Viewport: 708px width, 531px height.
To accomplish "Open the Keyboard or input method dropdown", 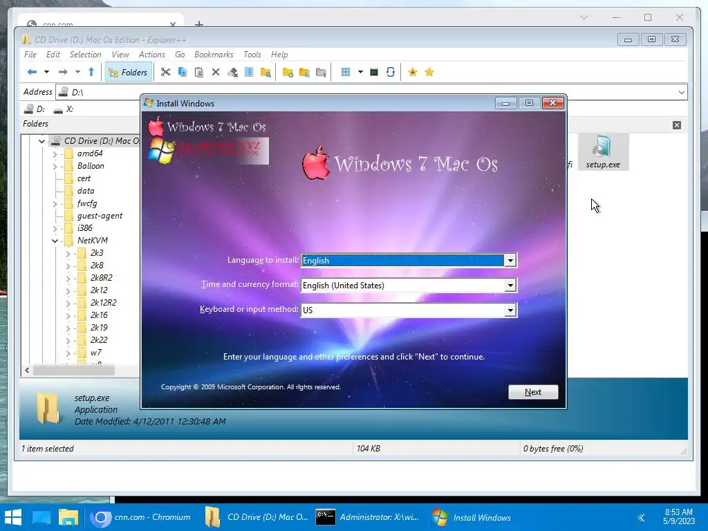I will tap(510, 310).
